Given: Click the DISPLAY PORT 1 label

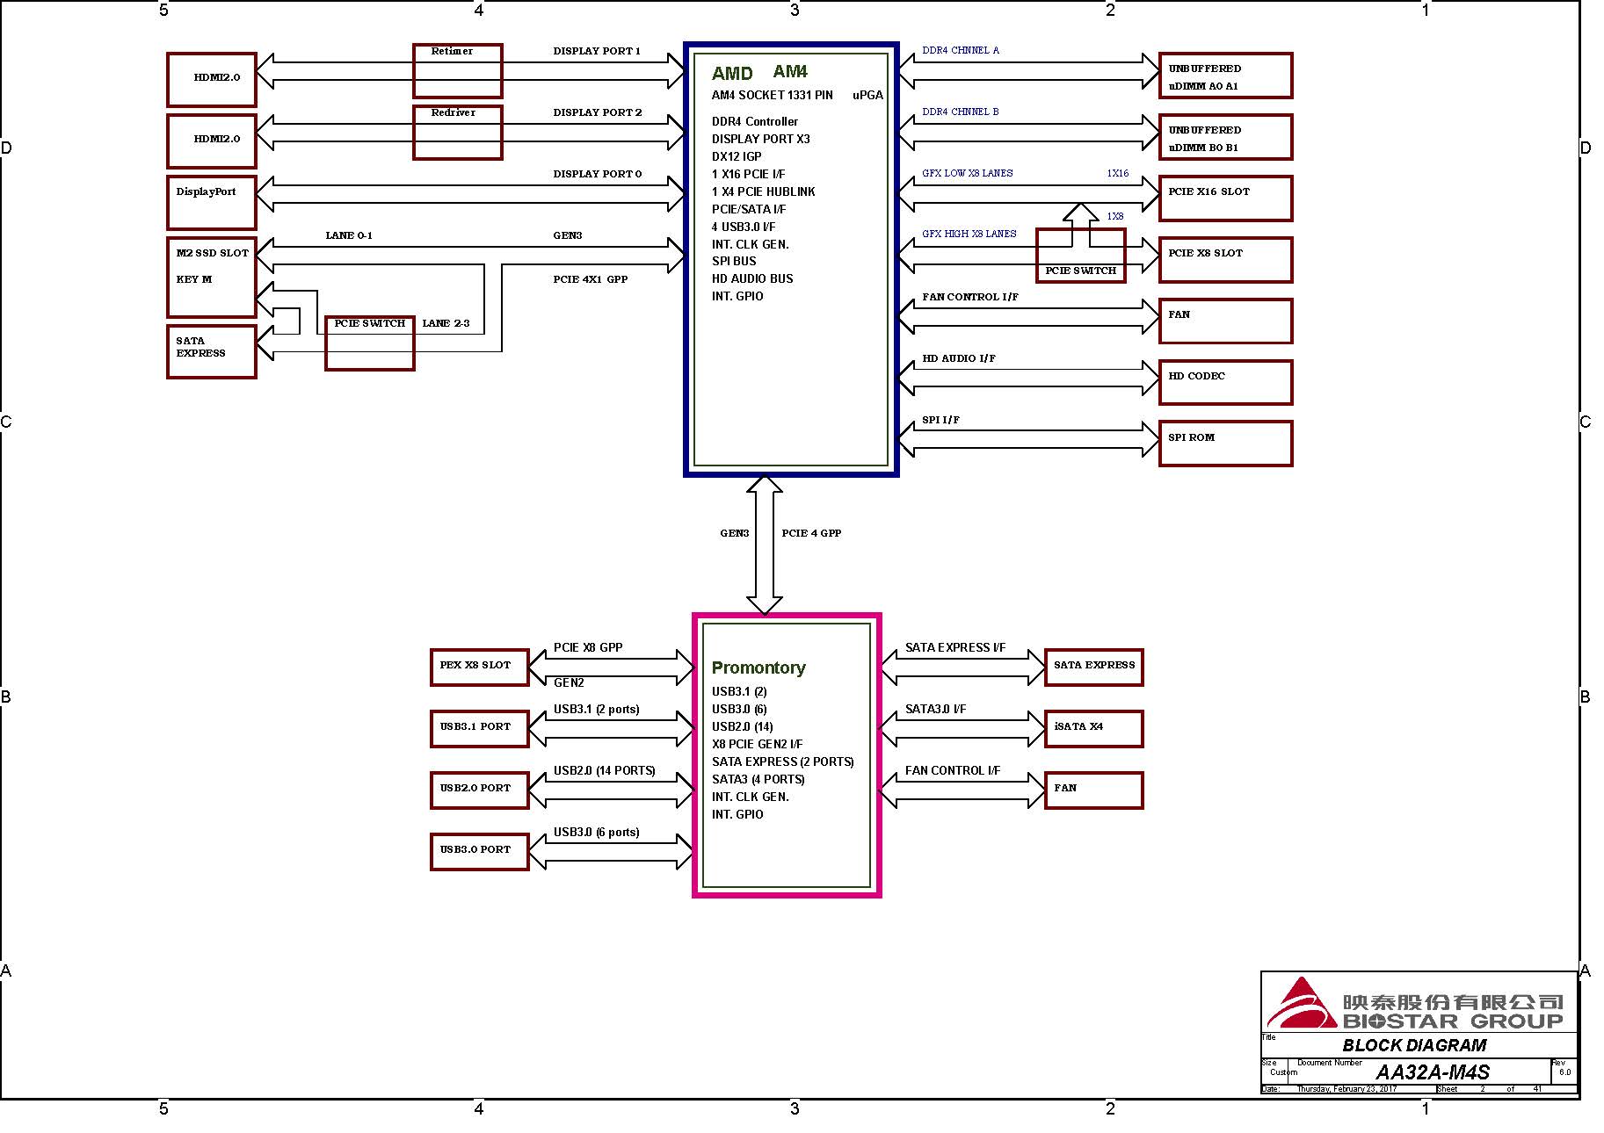Looking at the screenshot, I should (597, 51).
